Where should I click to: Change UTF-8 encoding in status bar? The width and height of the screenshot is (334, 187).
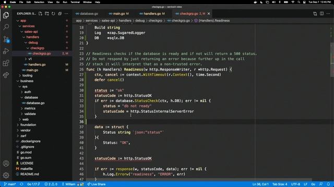tap(295, 184)
